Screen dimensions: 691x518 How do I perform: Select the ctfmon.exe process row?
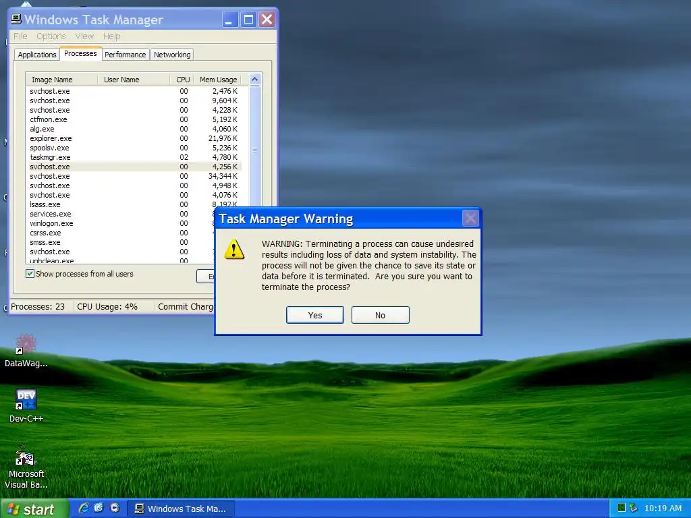click(x=134, y=119)
